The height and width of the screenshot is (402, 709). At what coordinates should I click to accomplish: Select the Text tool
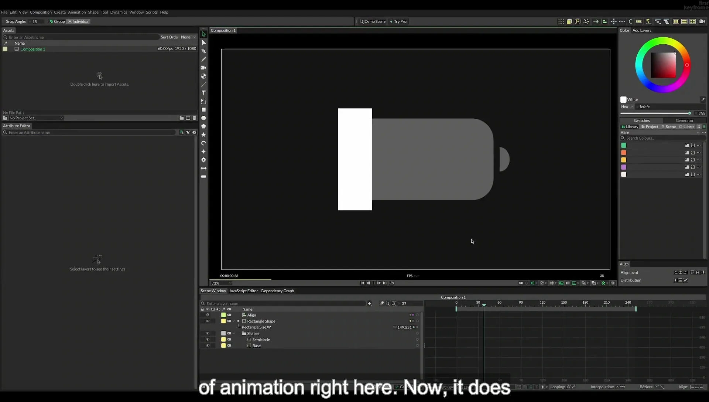pyautogui.click(x=203, y=93)
